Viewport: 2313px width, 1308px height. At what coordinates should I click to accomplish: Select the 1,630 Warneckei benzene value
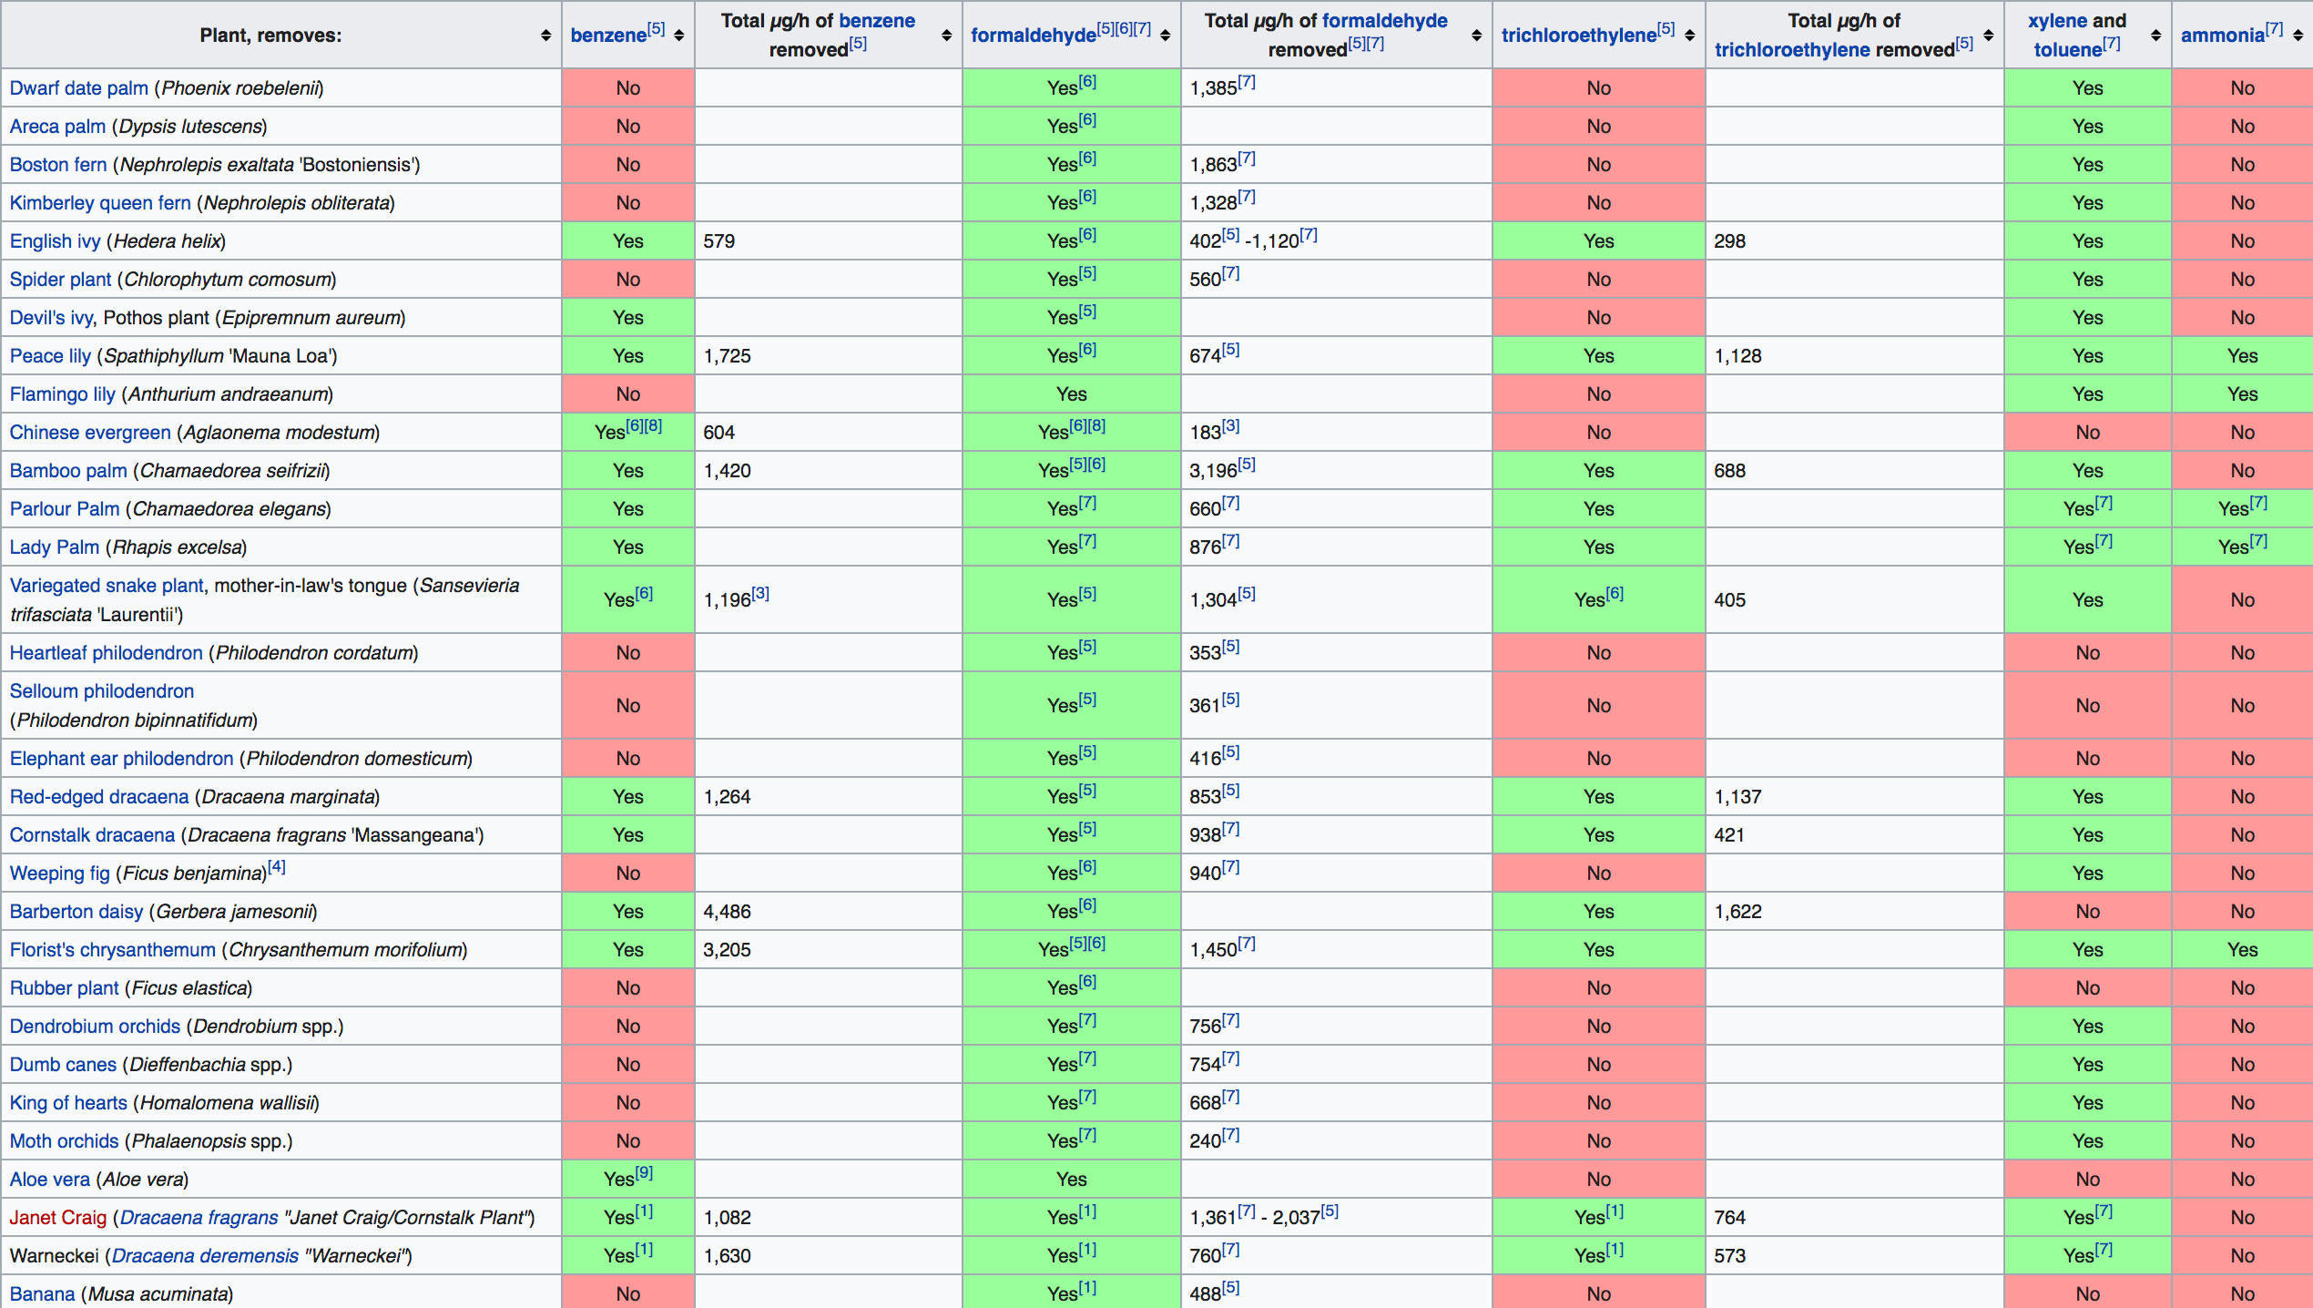click(x=727, y=1256)
